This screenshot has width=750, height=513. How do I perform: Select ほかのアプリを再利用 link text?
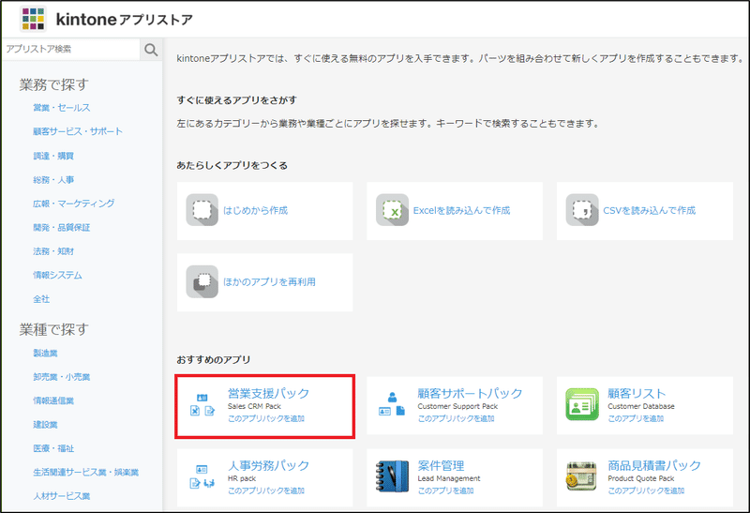coord(269,282)
